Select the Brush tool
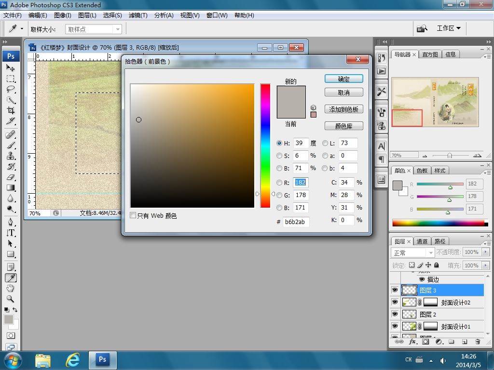 point(11,145)
